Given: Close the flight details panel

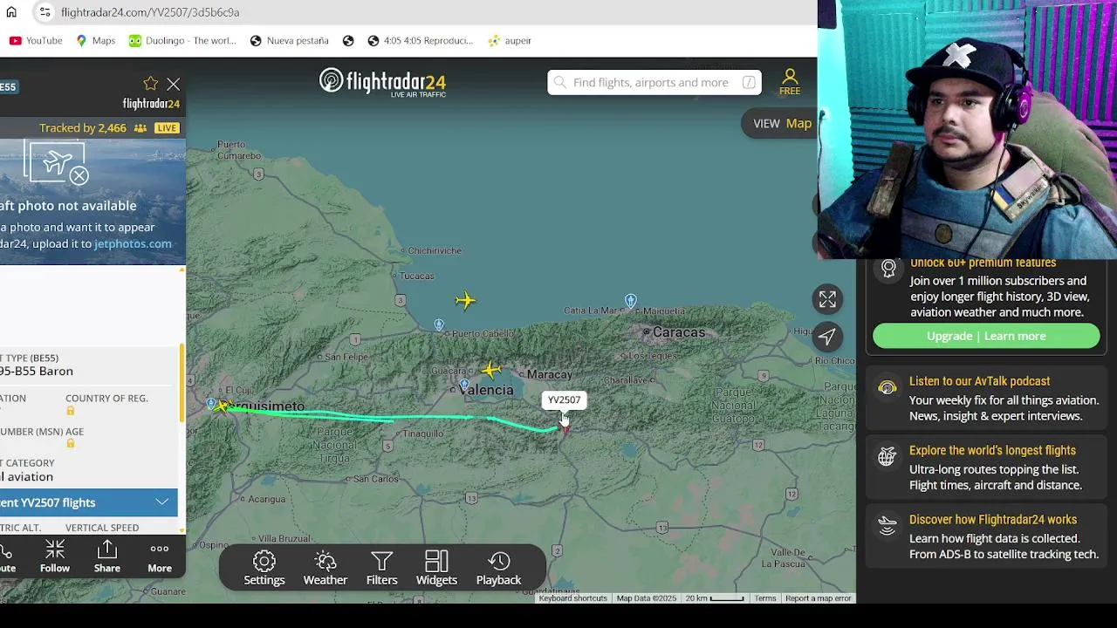Looking at the screenshot, I should [174, 85].
